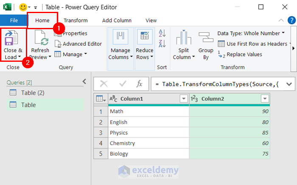Cancel formula edit with X icon

point(104,84)
